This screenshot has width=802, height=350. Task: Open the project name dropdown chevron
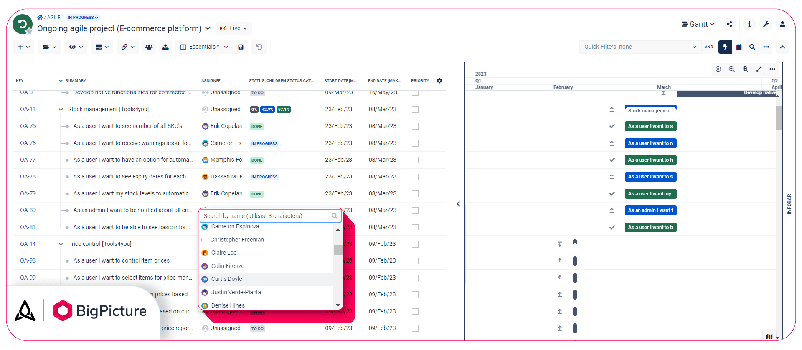pos(208,28)
